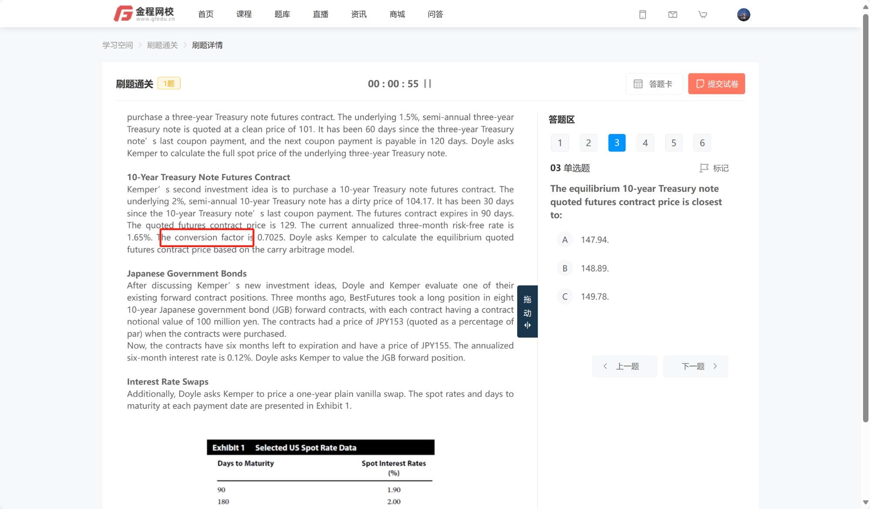The width and height of the screenshot is (870, 509).
Task: Click the mobile phone icon in header
Action: click(642, 15)
